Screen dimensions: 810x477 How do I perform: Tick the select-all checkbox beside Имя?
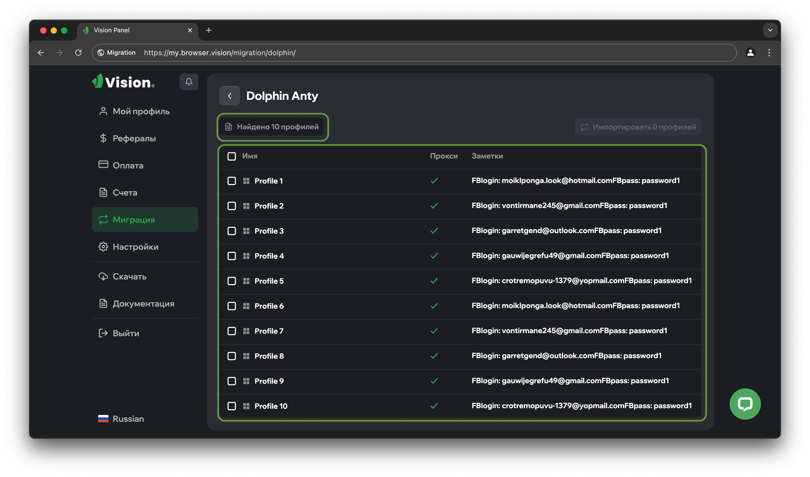click(x=231, y=156)
